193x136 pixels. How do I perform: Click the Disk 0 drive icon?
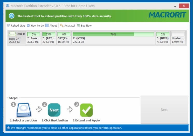click(12, 34)
